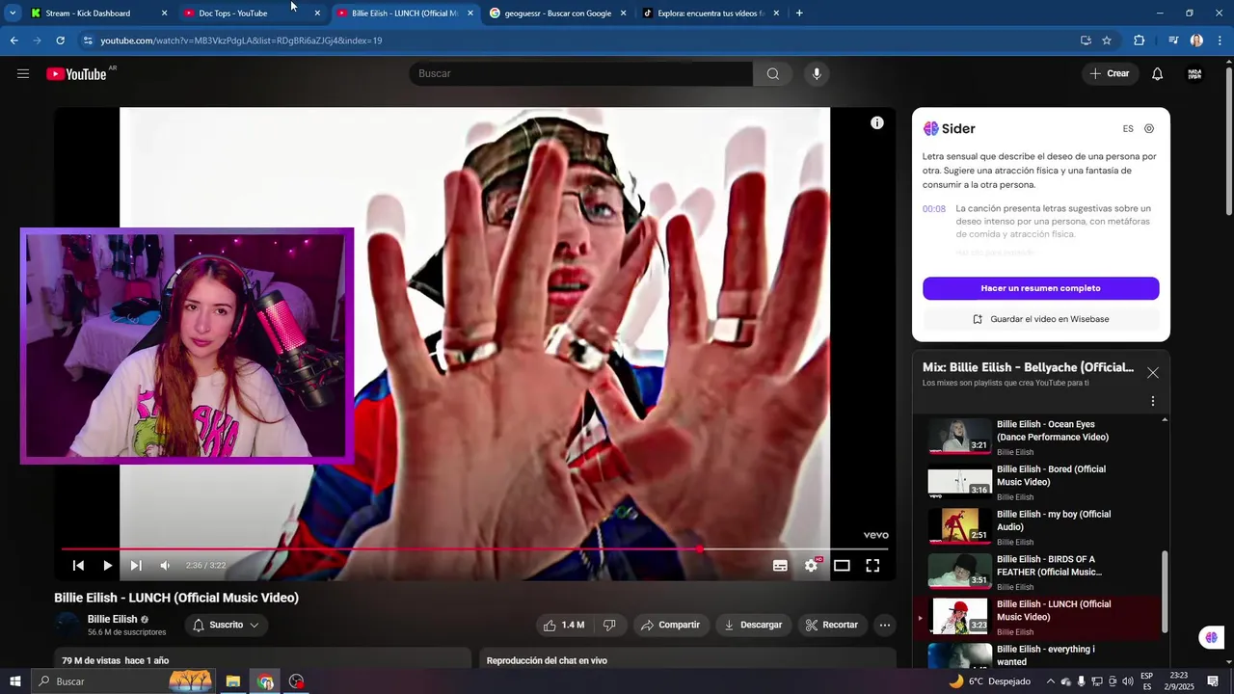This screenshot has width=1234, height=694.
Task: Click Guardar el video en Wisebase
Action: point(1040,319)
